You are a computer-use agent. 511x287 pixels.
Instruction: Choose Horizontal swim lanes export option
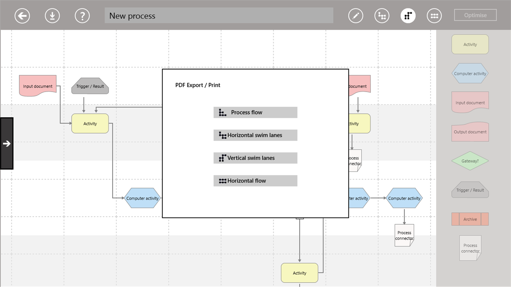tap(255, 135)
